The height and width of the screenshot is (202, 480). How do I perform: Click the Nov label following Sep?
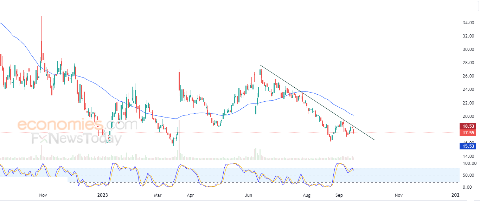coord(398,195)
